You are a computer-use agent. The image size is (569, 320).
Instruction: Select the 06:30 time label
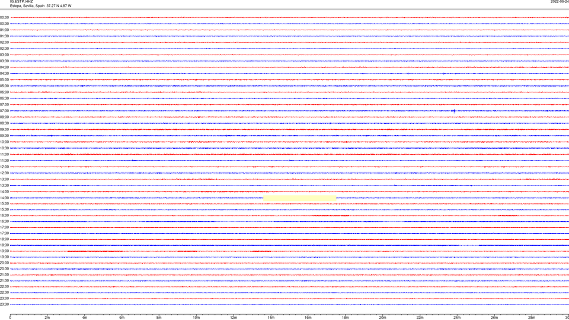click(4, 98)
